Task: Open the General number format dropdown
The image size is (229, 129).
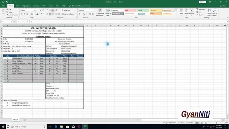Action: point(93,10)
